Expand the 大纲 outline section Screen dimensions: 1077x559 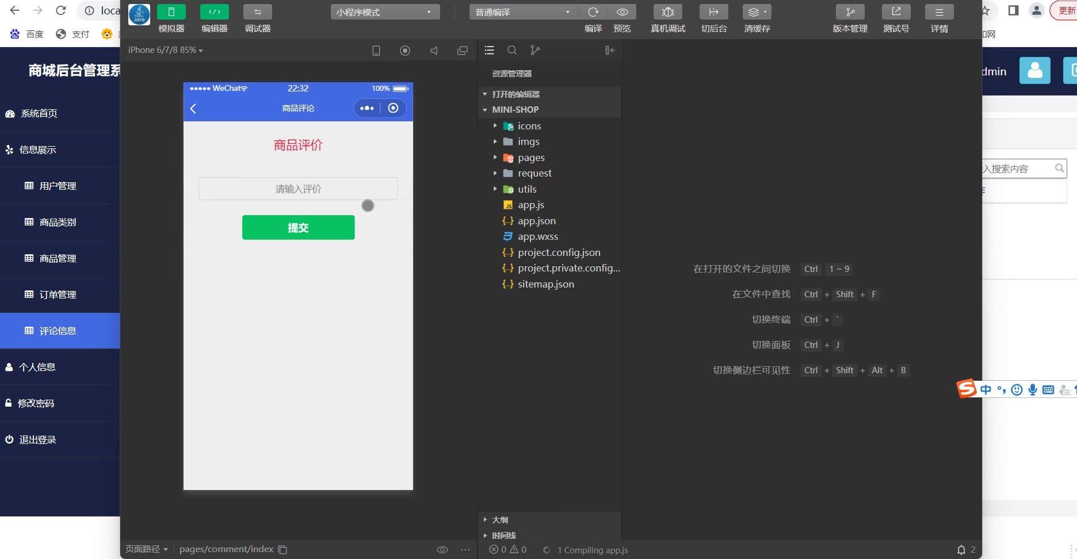[x=549, y=520]
